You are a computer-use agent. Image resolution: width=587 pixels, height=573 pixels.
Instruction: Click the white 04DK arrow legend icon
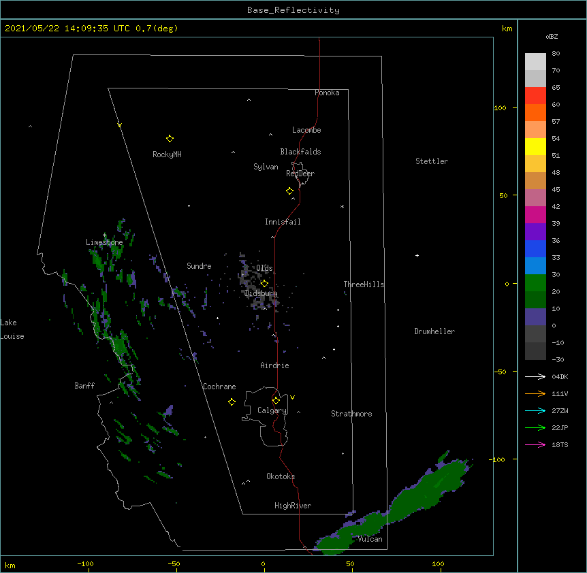(x=535, y=376)
